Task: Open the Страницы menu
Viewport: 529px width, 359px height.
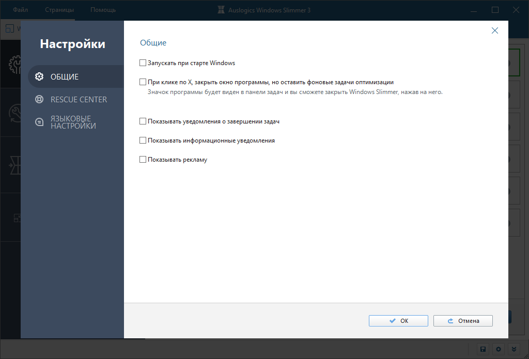Action: pos(59,10)
